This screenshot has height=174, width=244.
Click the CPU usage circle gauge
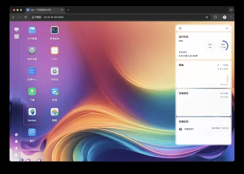click(210, 46)
